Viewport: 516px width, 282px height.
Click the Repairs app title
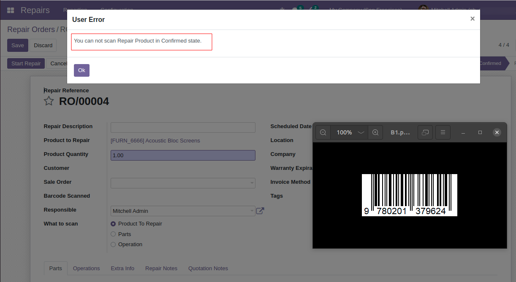(x=35, y=10)
